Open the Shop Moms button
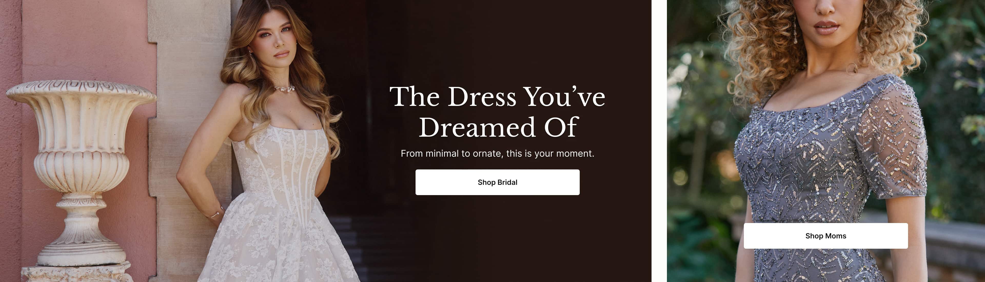The image size is (985, 282). [825, 236]
